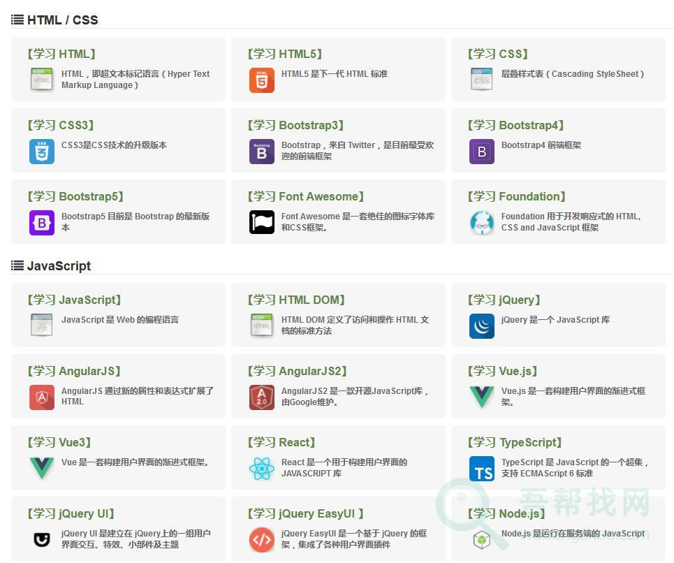674x563 pixels.
Task: Open the 【学习 HTML】 tutorial link
Action: [x=61, y=54]
